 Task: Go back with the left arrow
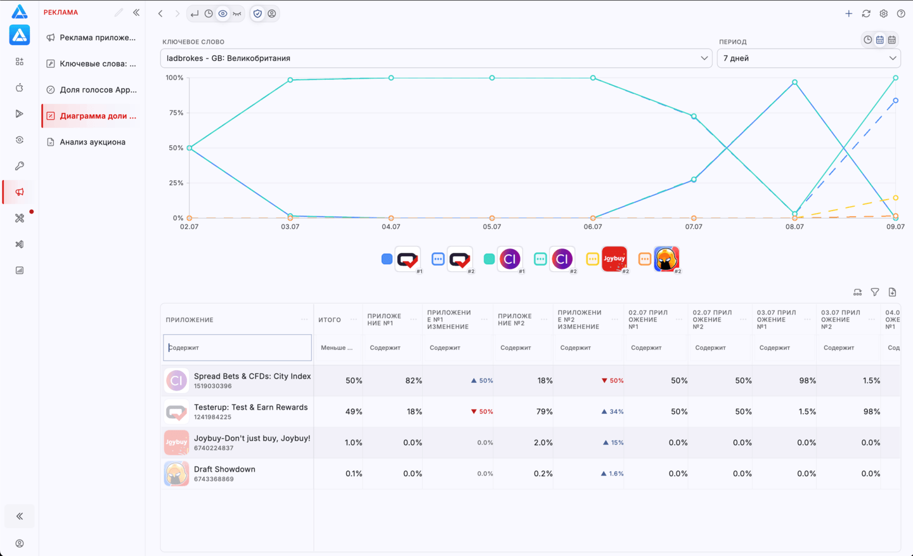pyautogui.click(x=160, y=13)
